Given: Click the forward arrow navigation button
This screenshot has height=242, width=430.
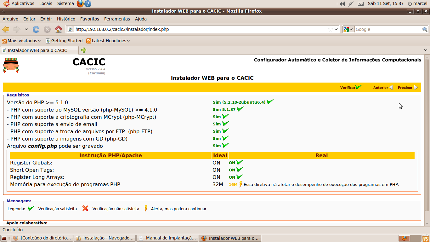Looking at the screenshot, I should (x=17, y=29).
